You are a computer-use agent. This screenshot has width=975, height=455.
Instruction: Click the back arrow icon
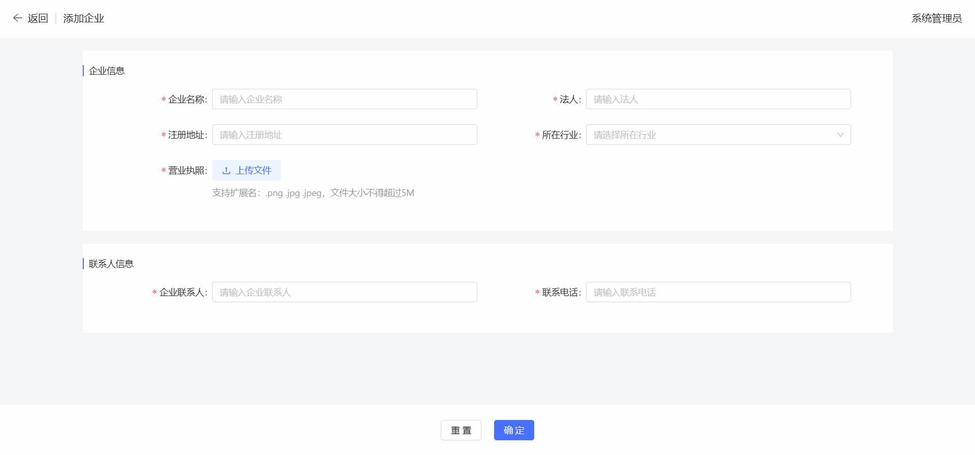pyautogui.click(x=17, y=18)
